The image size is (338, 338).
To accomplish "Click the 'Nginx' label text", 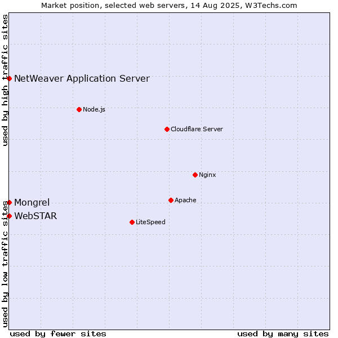I will pyautogui.click(x=207, y=175).
